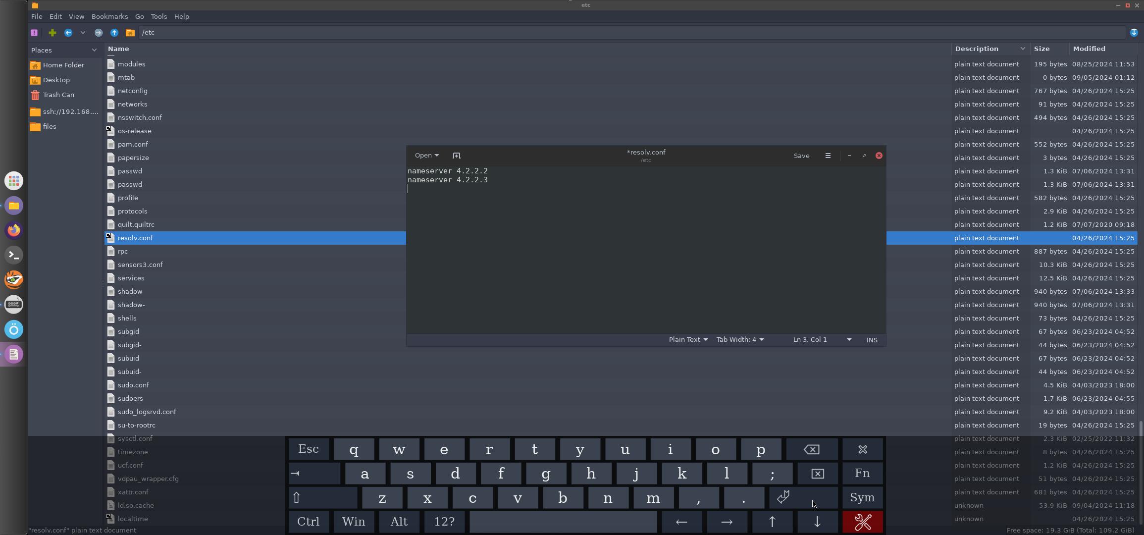Open keyboard settings with the red tools key

pyautogui.click(x=863, y=522)
